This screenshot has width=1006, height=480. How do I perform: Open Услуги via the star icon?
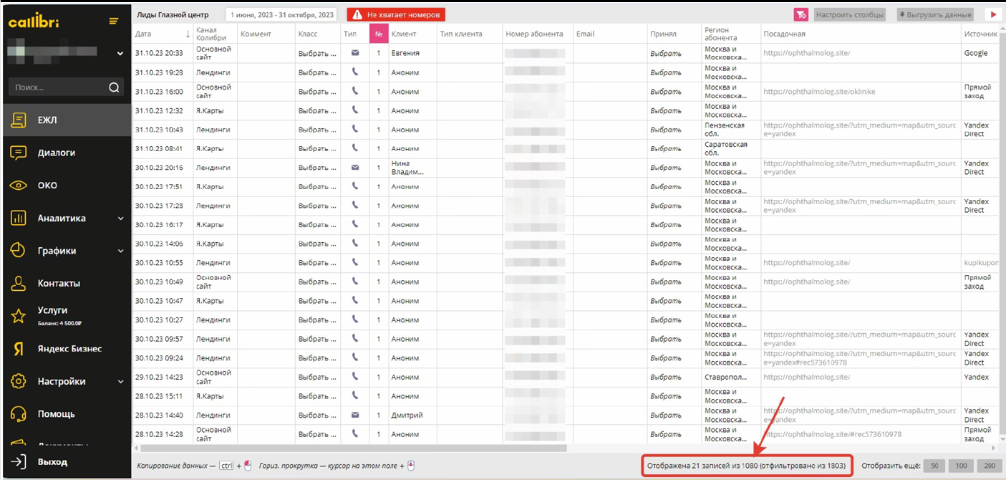(x=18, y=316)
